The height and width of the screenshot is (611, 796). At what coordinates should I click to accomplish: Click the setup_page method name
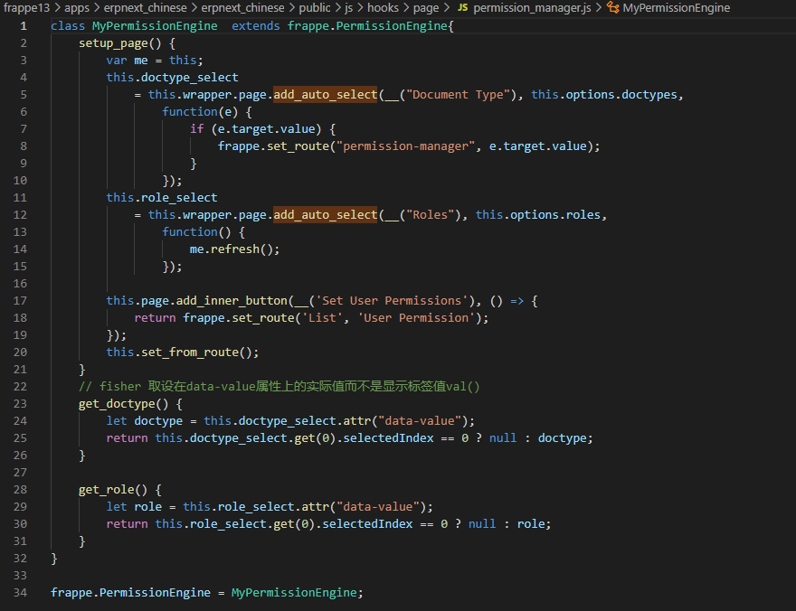pyautogui.click(x=113, y=43)
